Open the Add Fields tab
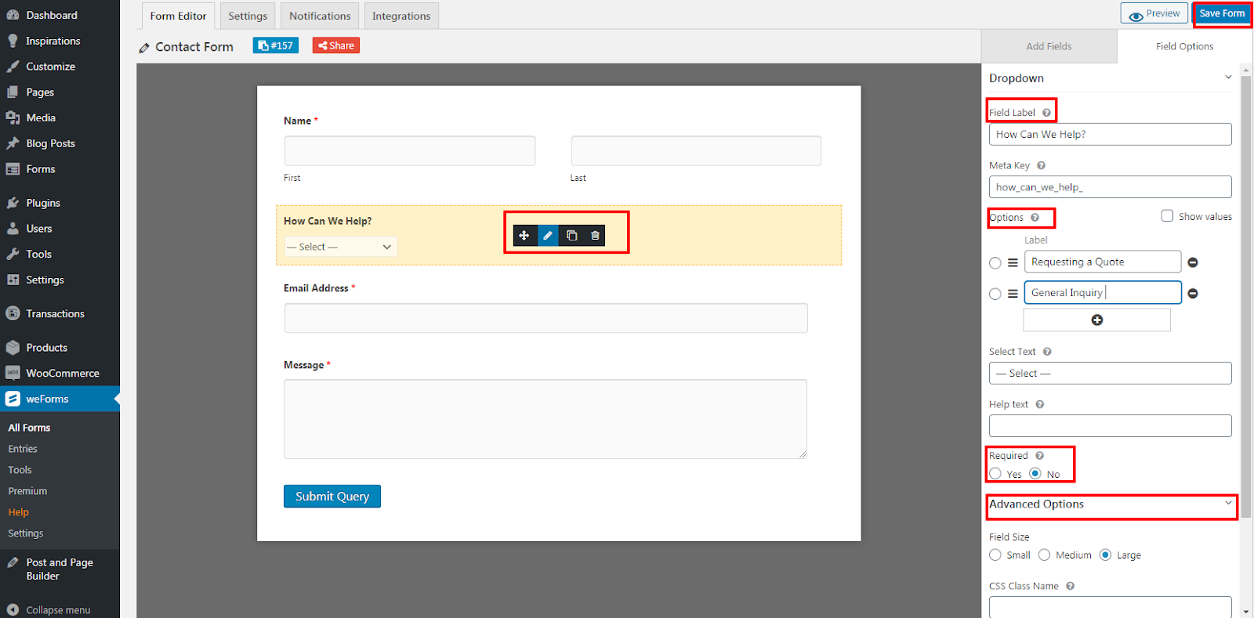 point(1049,46)
